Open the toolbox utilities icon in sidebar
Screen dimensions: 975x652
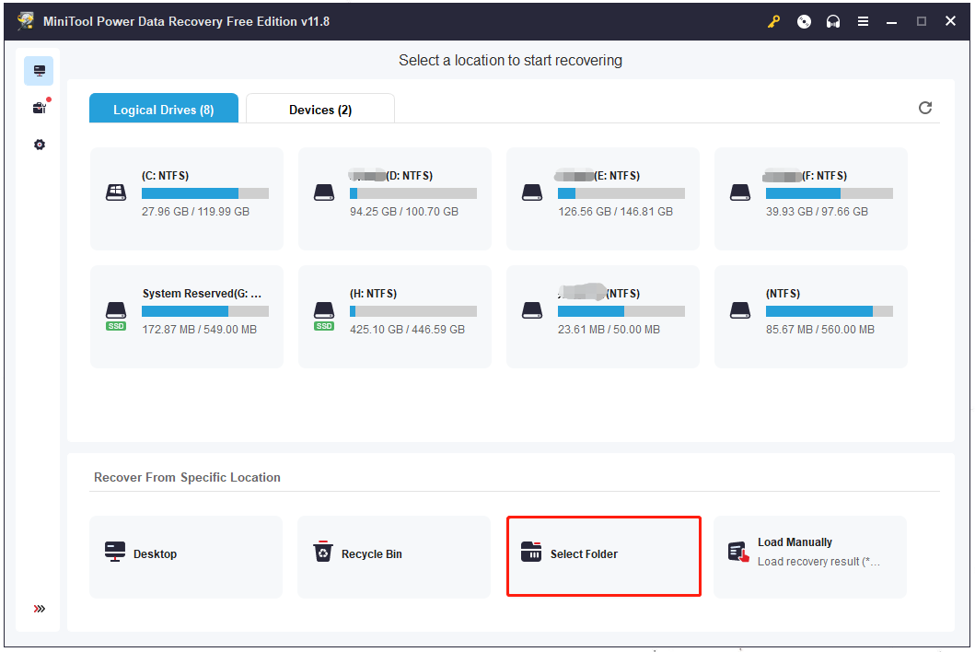[x=39, y=108]
